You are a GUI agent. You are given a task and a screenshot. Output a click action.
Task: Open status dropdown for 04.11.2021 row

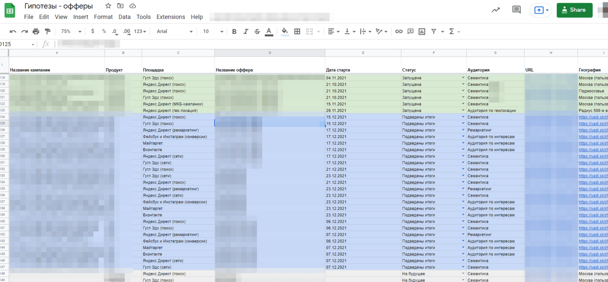point(463,78)
